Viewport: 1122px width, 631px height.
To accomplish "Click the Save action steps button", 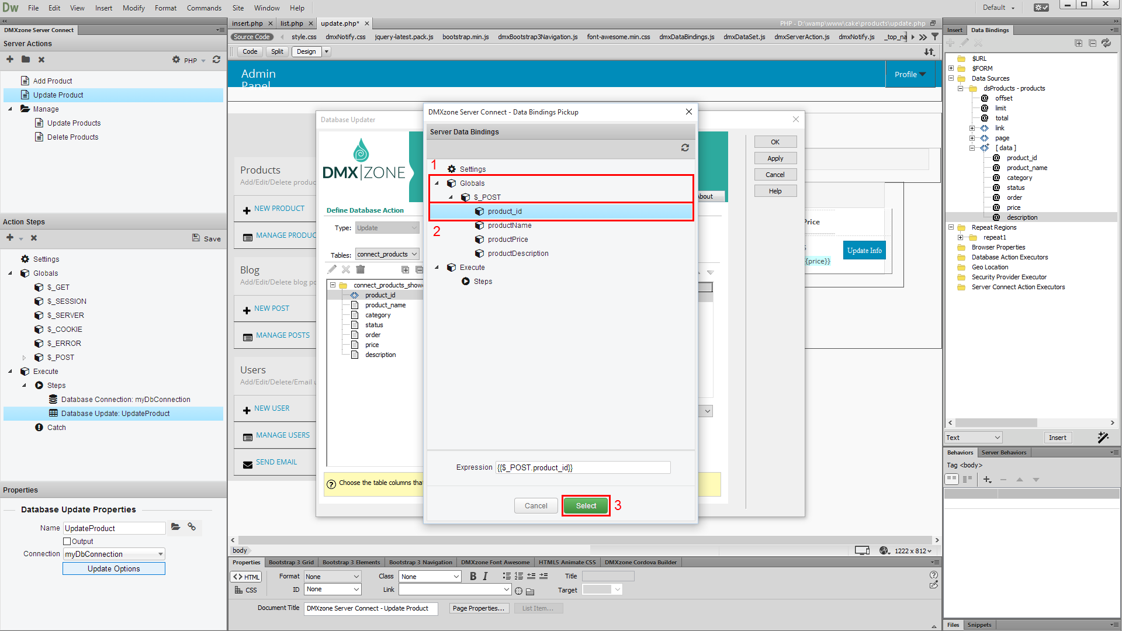I will [206, 238].
